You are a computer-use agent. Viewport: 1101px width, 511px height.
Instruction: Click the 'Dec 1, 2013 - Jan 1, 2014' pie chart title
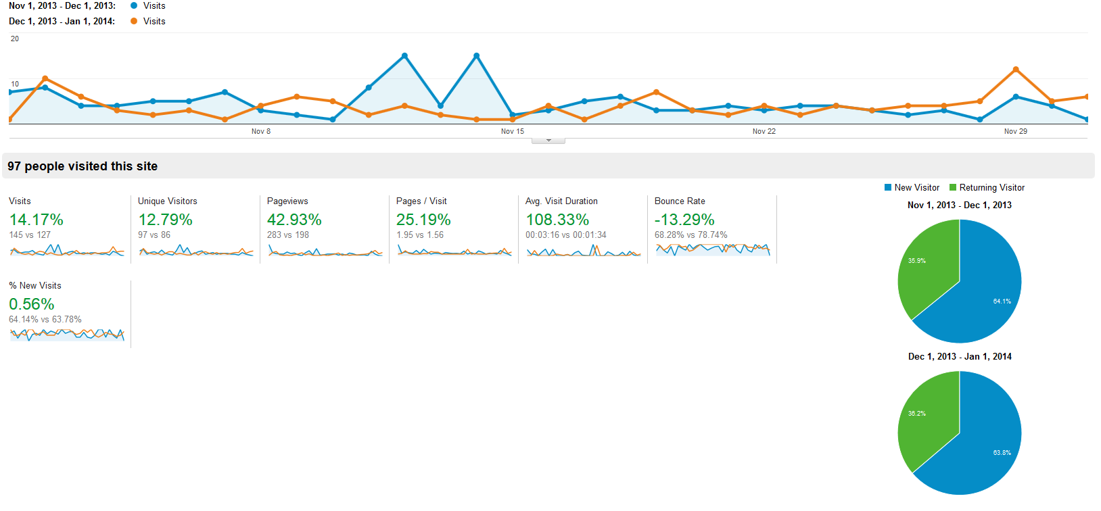[960, 356]
